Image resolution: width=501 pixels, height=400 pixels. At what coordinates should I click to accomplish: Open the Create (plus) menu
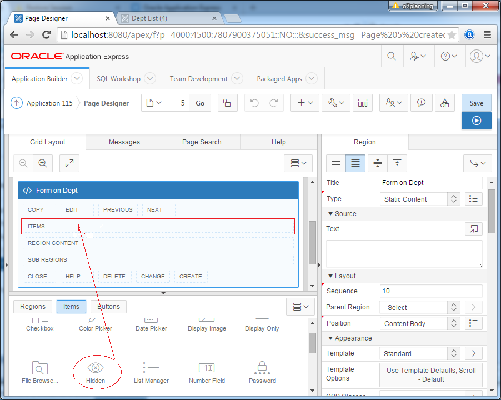pyautogui.click(x=305, y=103)
